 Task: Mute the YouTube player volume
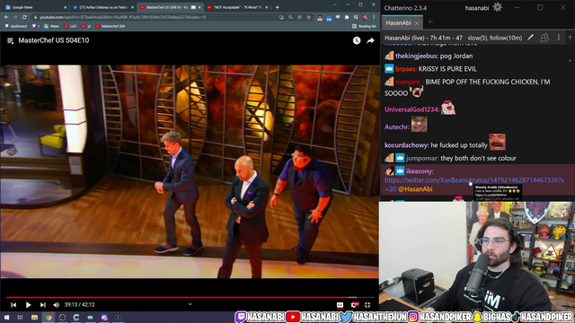56,305
